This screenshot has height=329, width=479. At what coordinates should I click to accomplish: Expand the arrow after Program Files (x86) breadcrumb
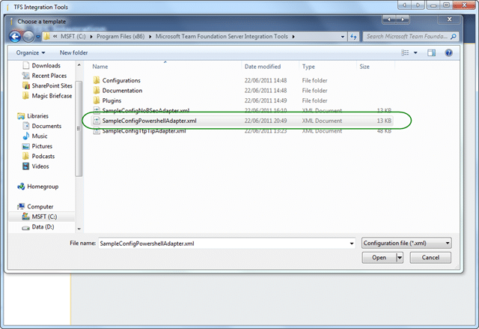click(x=150, y=37)
